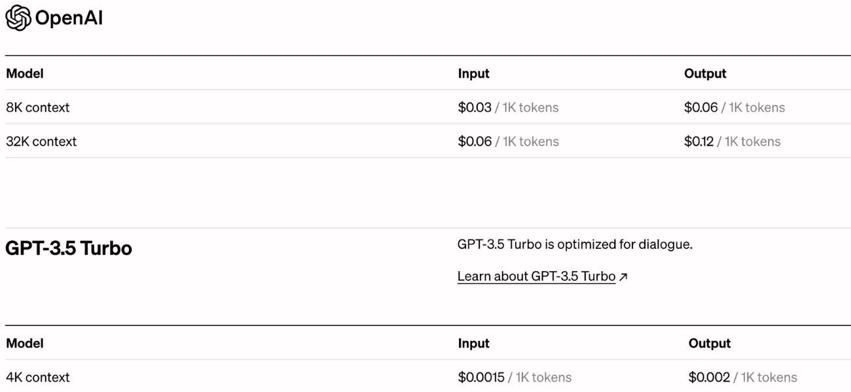Screen dimensions: 851x392
Task: Select the Model column header in the first table
Action: click(24, 73)
